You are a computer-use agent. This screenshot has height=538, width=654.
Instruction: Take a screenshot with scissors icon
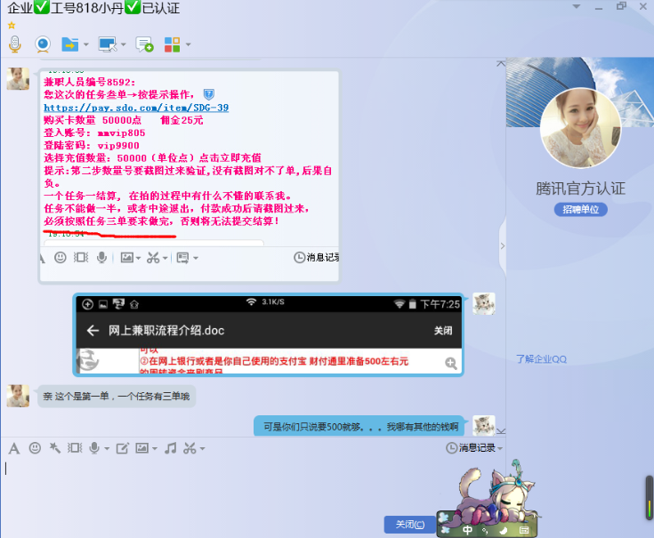[190, 448]
